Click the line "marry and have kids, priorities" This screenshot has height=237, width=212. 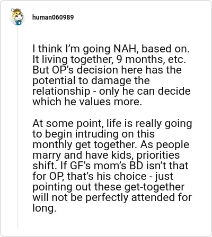[106, 155]
